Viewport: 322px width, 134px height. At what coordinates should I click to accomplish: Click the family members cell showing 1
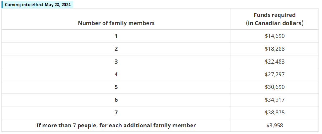coord(116,36)
